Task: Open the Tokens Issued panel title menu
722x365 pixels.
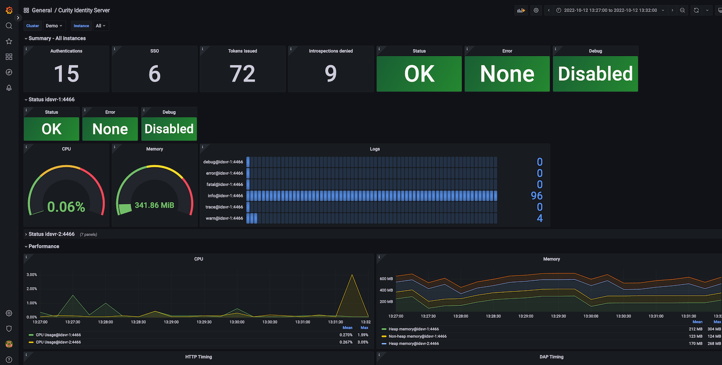Action: point(243,51)
